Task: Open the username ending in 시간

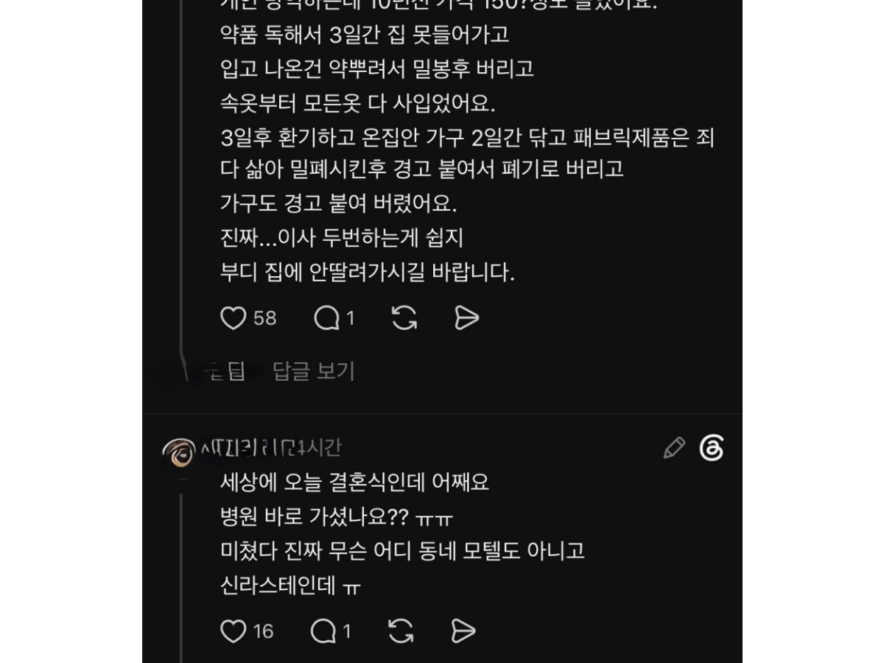Action: [270, 447]
